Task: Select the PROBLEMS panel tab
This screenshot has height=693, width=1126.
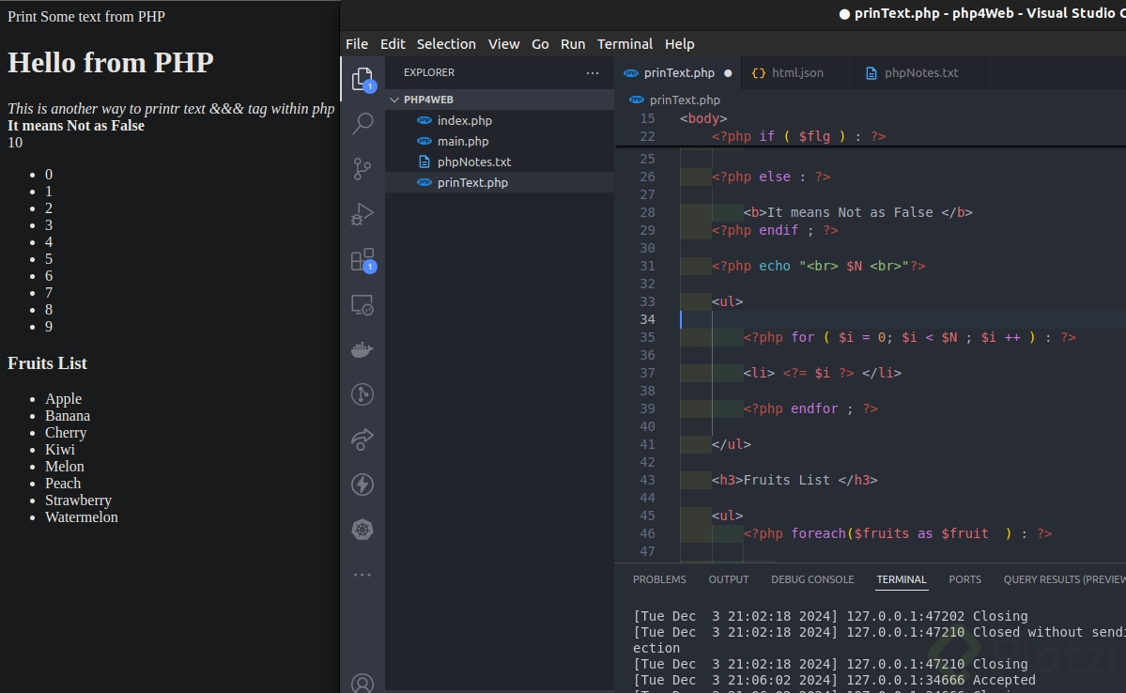Action: [x=659, y=579]
